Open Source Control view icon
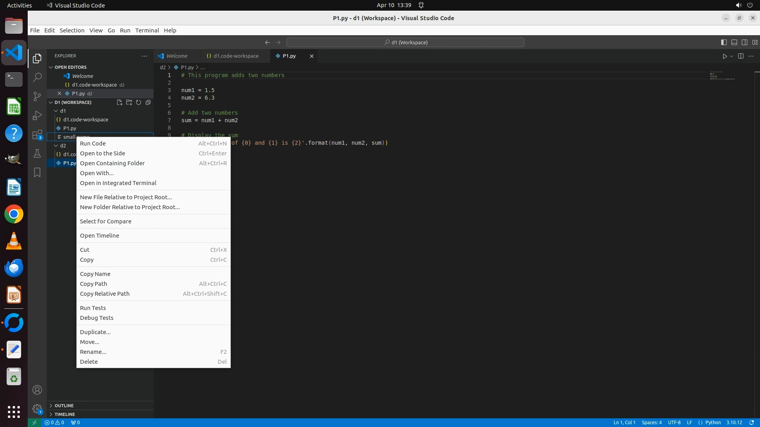 coord(37,96)
